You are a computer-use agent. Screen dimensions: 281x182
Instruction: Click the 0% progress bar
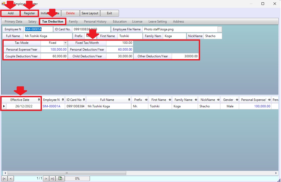pos(77,178)
